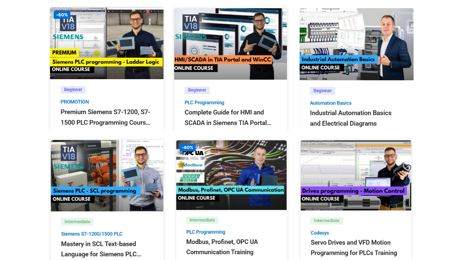This screenshot has width=462, height=260.
Task: Open the Modbus, Profinet, OPC UA course image
Action: pyautogui.click(x=231, y=175)
